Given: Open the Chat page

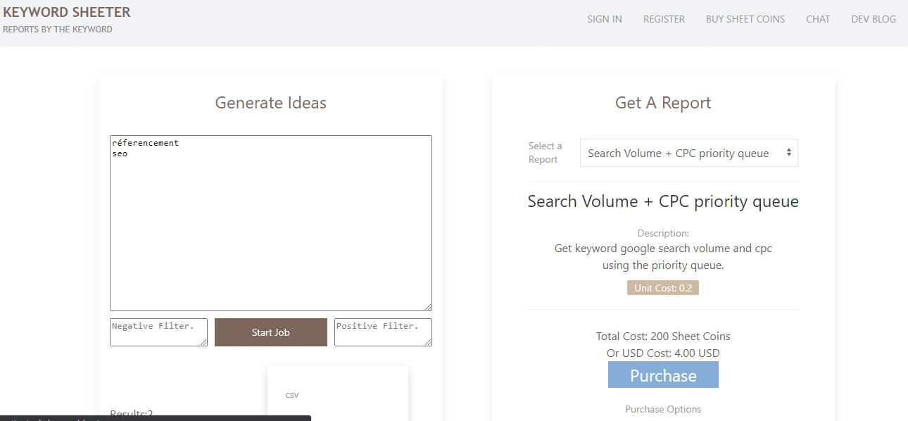Looking at the screenshot, I should 818,19.
